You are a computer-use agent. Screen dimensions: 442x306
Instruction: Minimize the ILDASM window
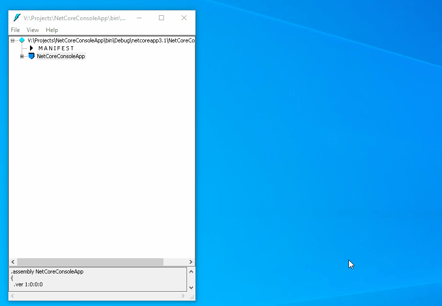(x=139, y=18)
